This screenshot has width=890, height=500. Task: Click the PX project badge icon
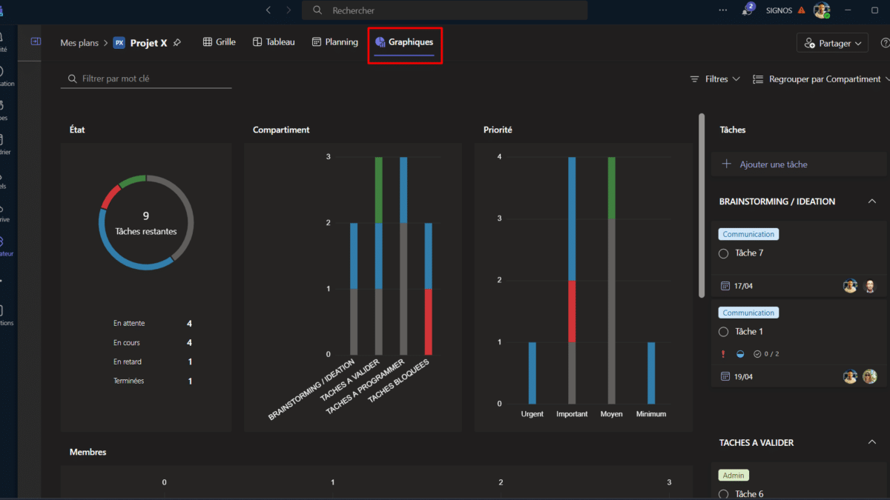[x=119, y=43]
